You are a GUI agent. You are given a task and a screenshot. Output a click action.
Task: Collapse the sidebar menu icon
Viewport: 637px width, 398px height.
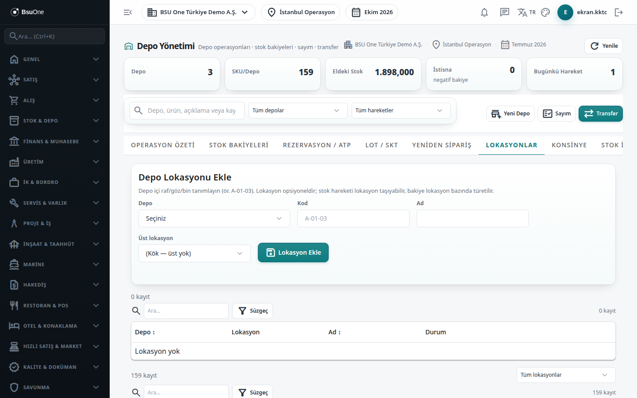[128, 12]
